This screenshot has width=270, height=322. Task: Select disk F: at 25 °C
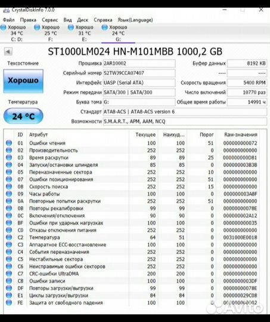(x=47, y=33)
